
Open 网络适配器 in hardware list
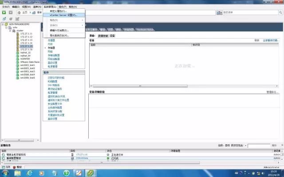point(54,59)
